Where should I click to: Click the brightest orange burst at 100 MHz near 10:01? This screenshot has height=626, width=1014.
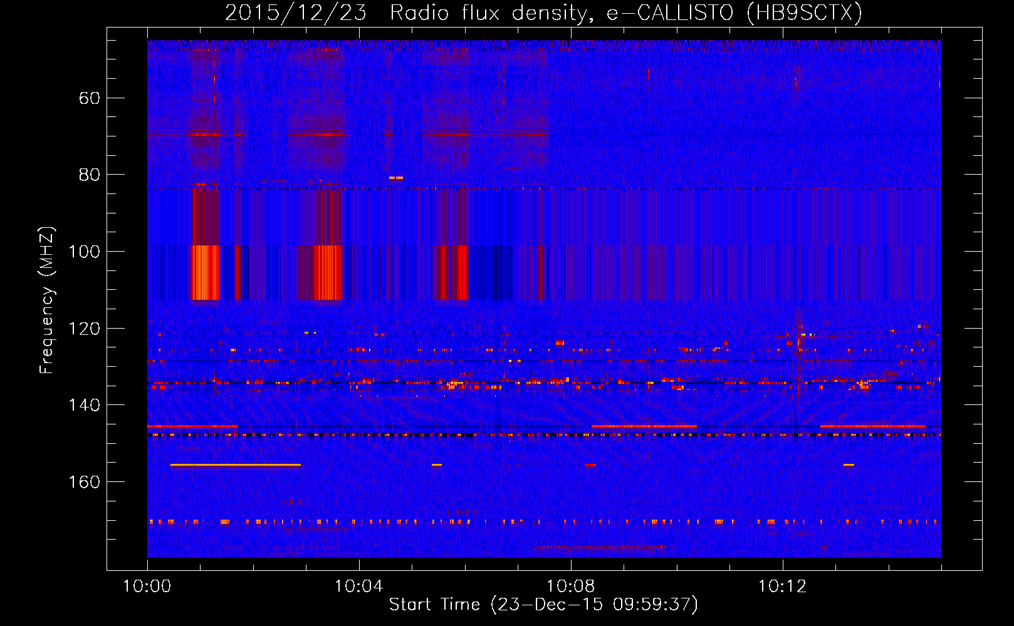tap(206, 273)
